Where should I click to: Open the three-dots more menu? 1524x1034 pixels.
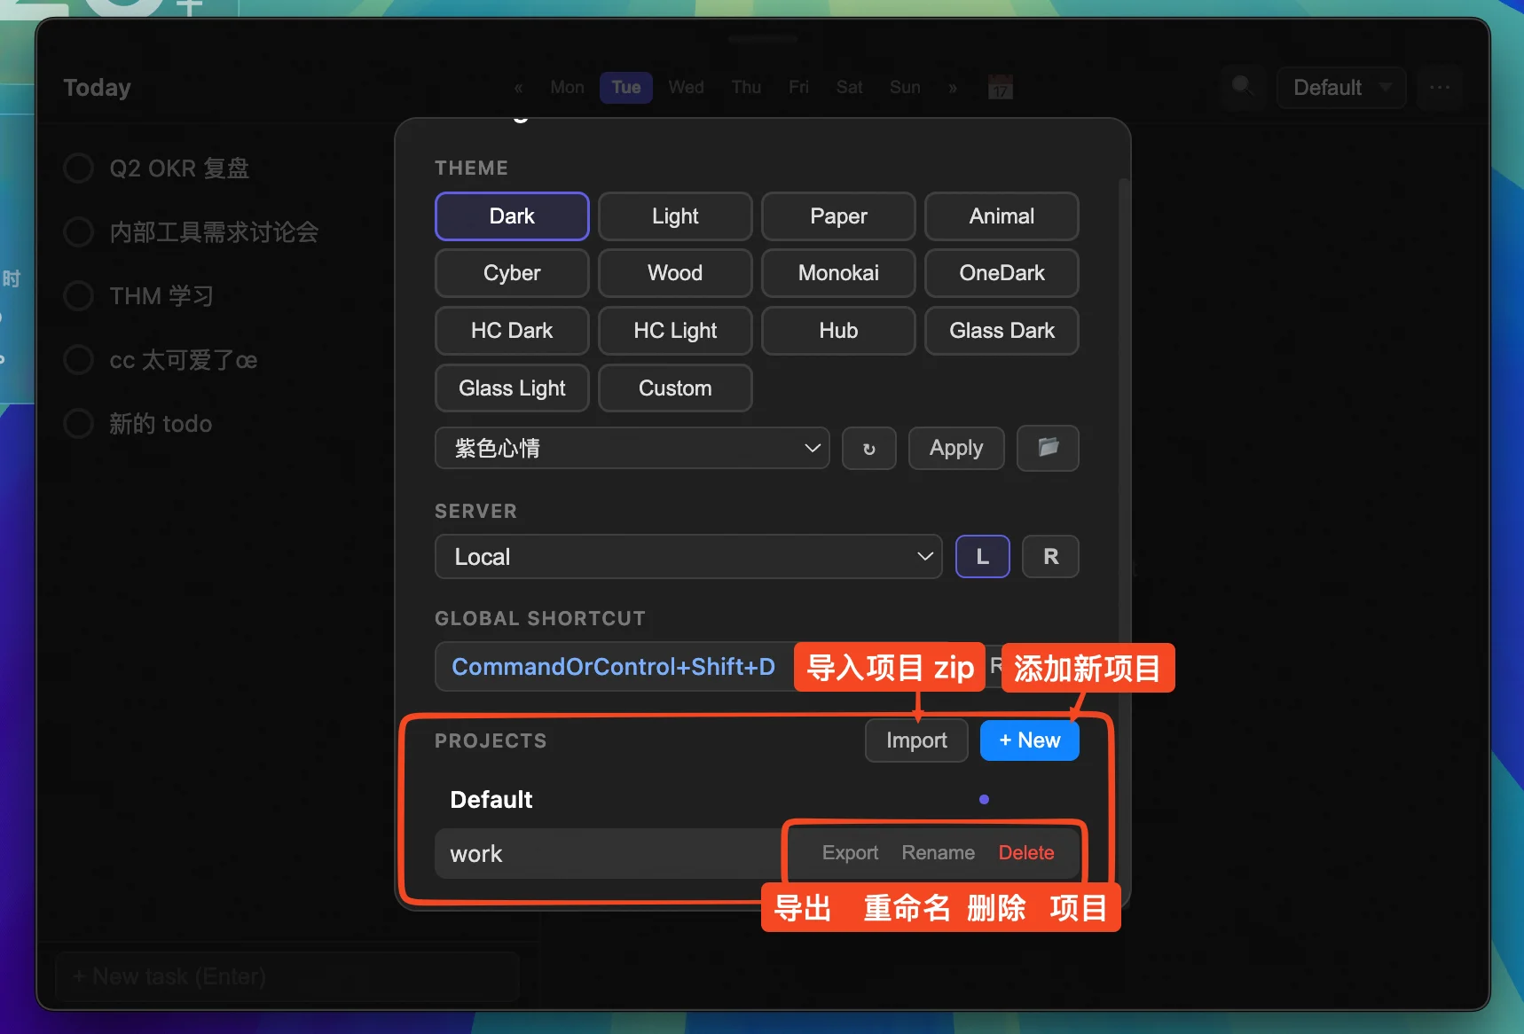point(1439,87)
